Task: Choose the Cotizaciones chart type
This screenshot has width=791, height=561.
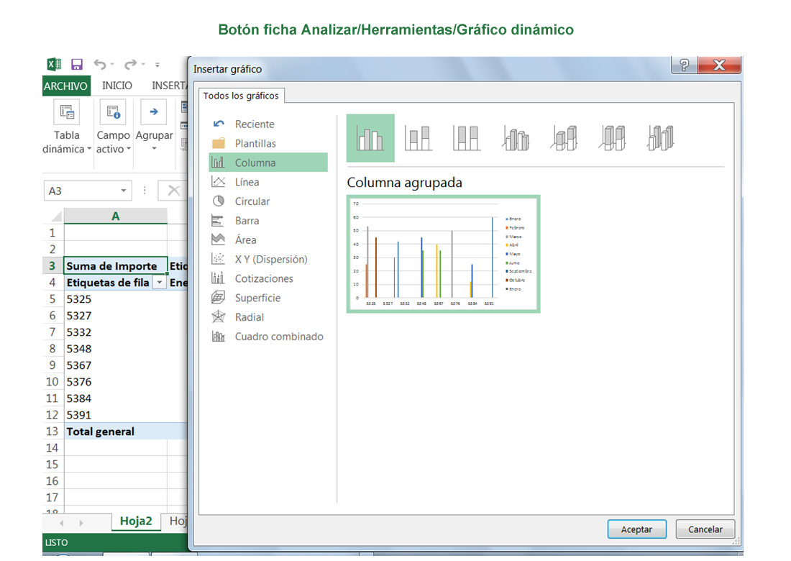Action: coord(268,278)
